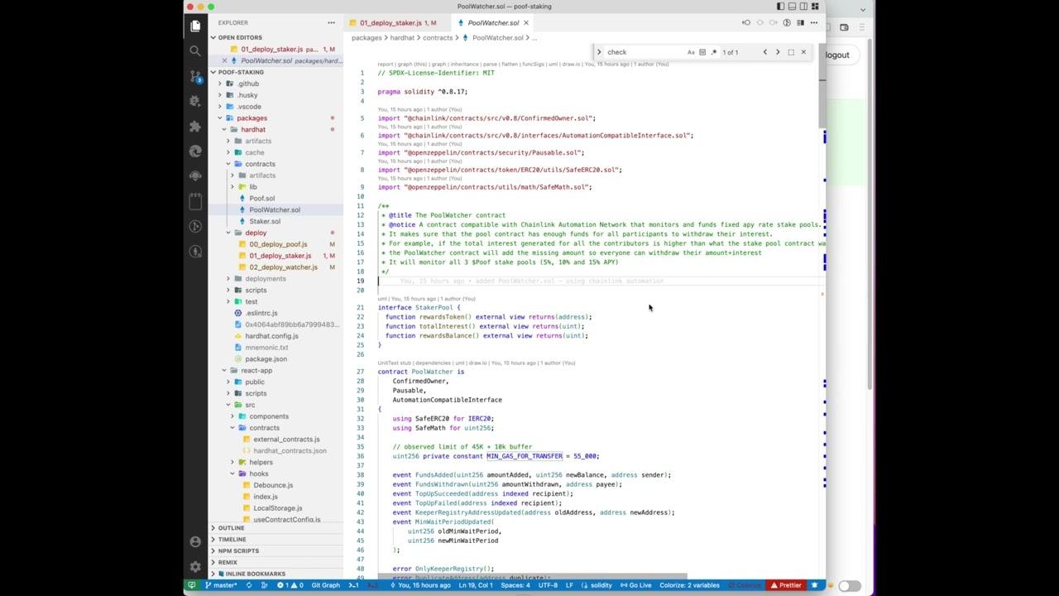This screenshot has height=596, width=1059.
Task: Go to next match in find widget
Action: coord(778,52)
